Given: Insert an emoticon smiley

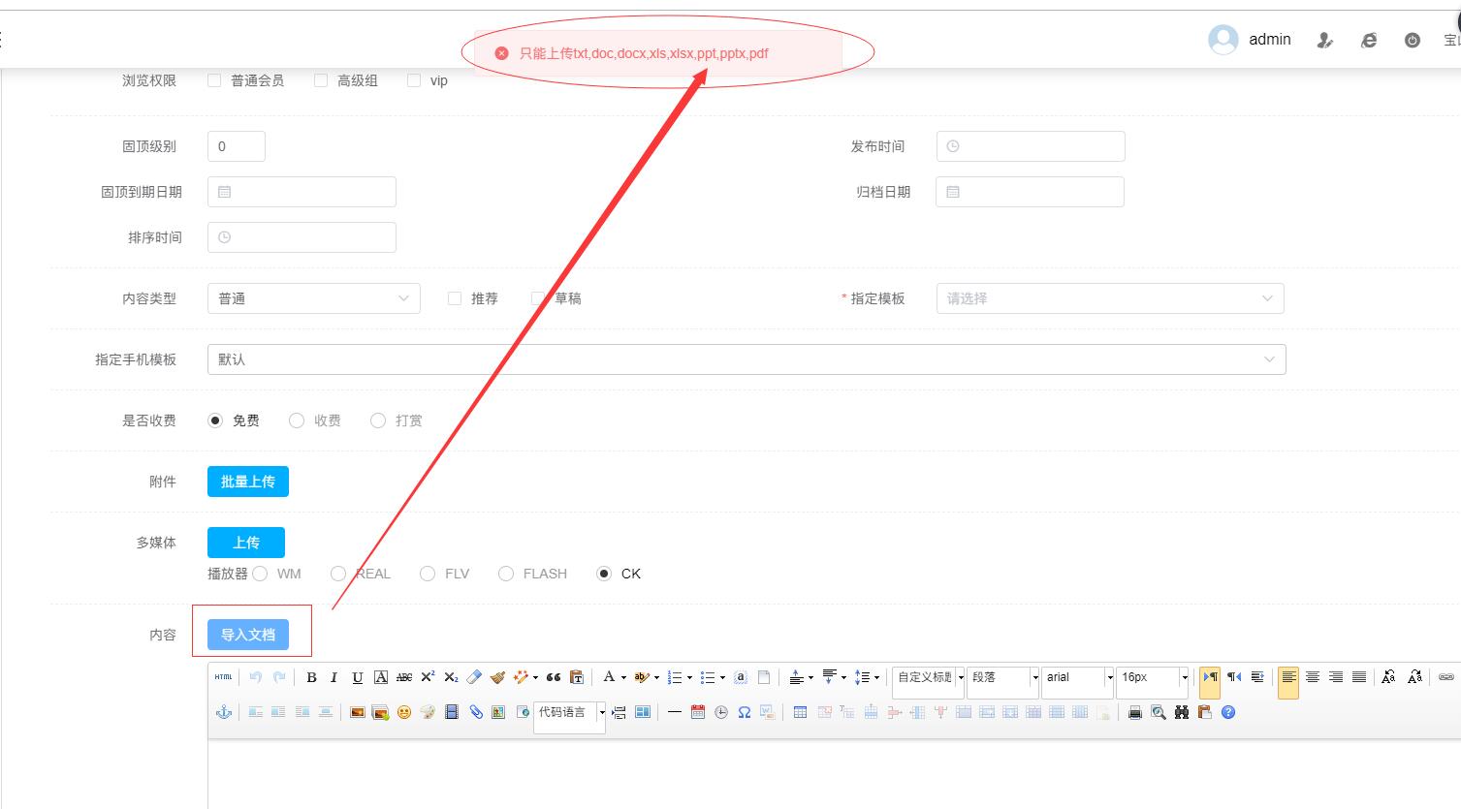Looking at the screenshot, I should 404,712.
